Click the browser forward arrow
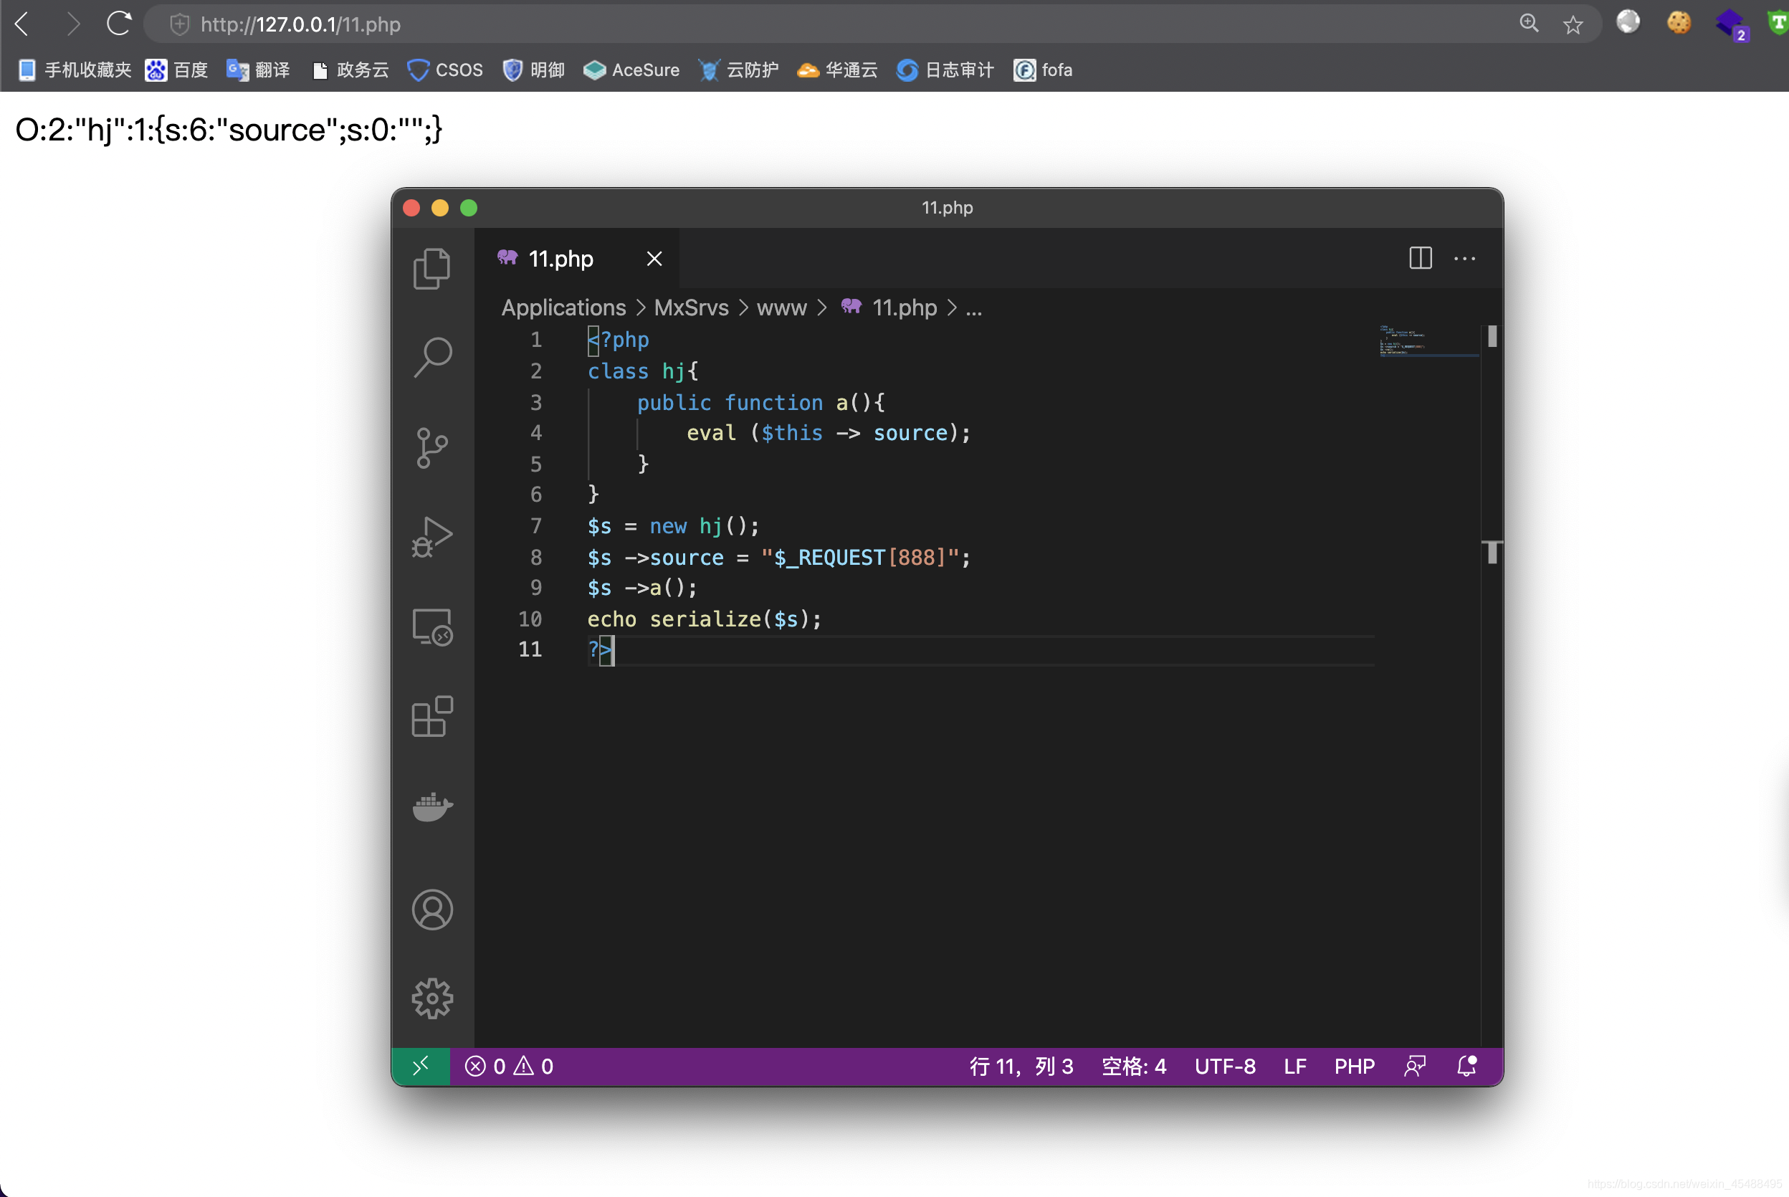1789x1197 pixels. [72, 24]
